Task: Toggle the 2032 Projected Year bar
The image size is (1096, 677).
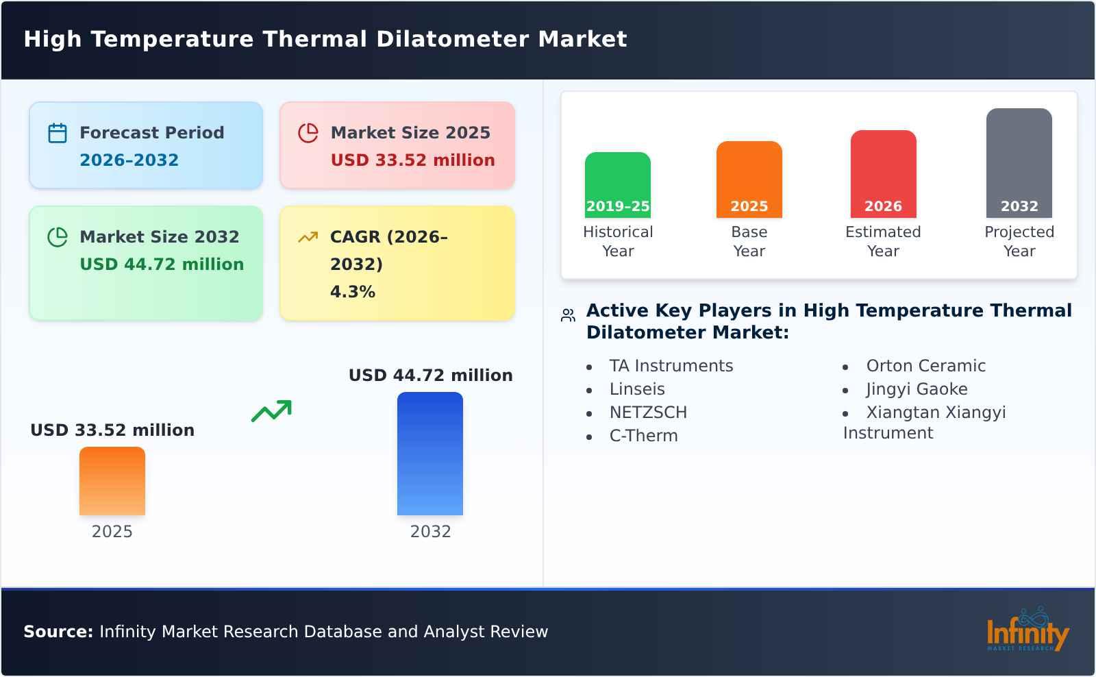Action: coord(1018,161)
